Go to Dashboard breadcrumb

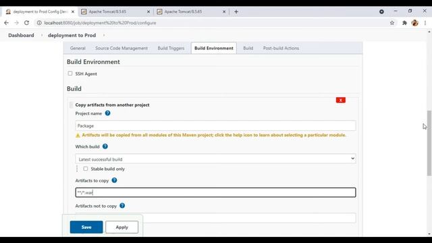tap(21, 35)
